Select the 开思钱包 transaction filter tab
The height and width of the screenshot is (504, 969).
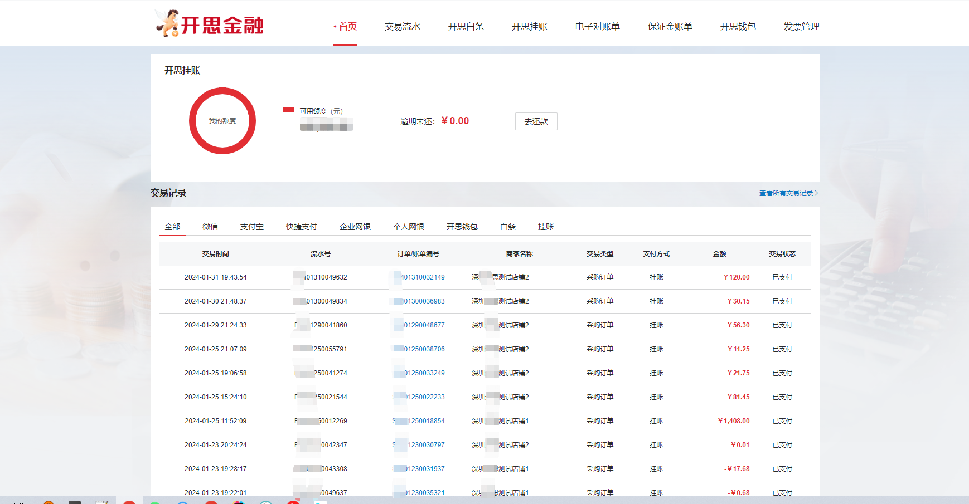tap(462, 227)
